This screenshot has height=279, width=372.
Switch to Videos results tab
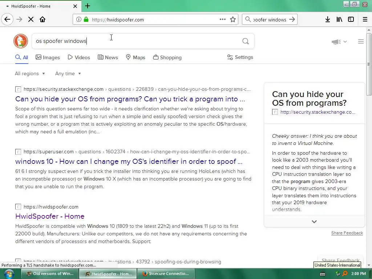(79, 57)
